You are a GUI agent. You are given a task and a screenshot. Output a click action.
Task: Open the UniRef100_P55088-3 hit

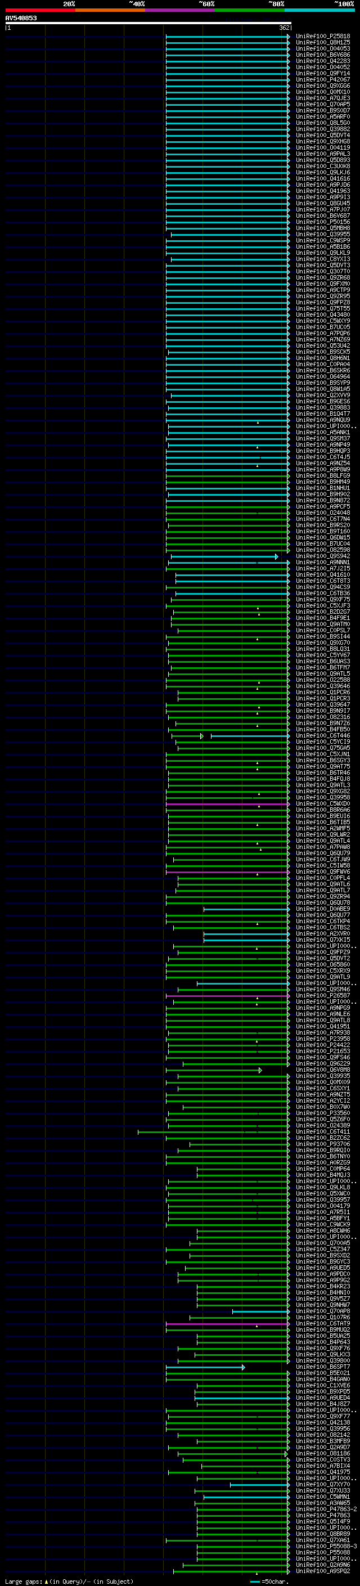(x=326, y=1547)
